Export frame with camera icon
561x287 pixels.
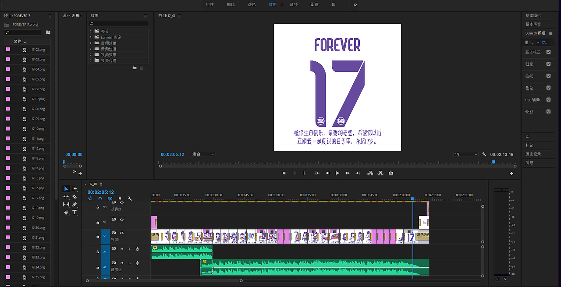[x=391, y=173]
